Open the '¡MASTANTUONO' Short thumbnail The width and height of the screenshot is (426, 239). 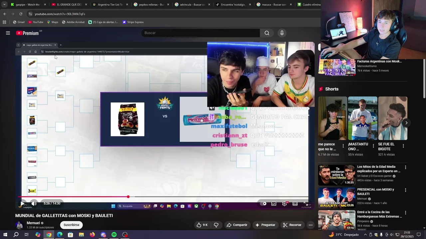click(362, 118)
